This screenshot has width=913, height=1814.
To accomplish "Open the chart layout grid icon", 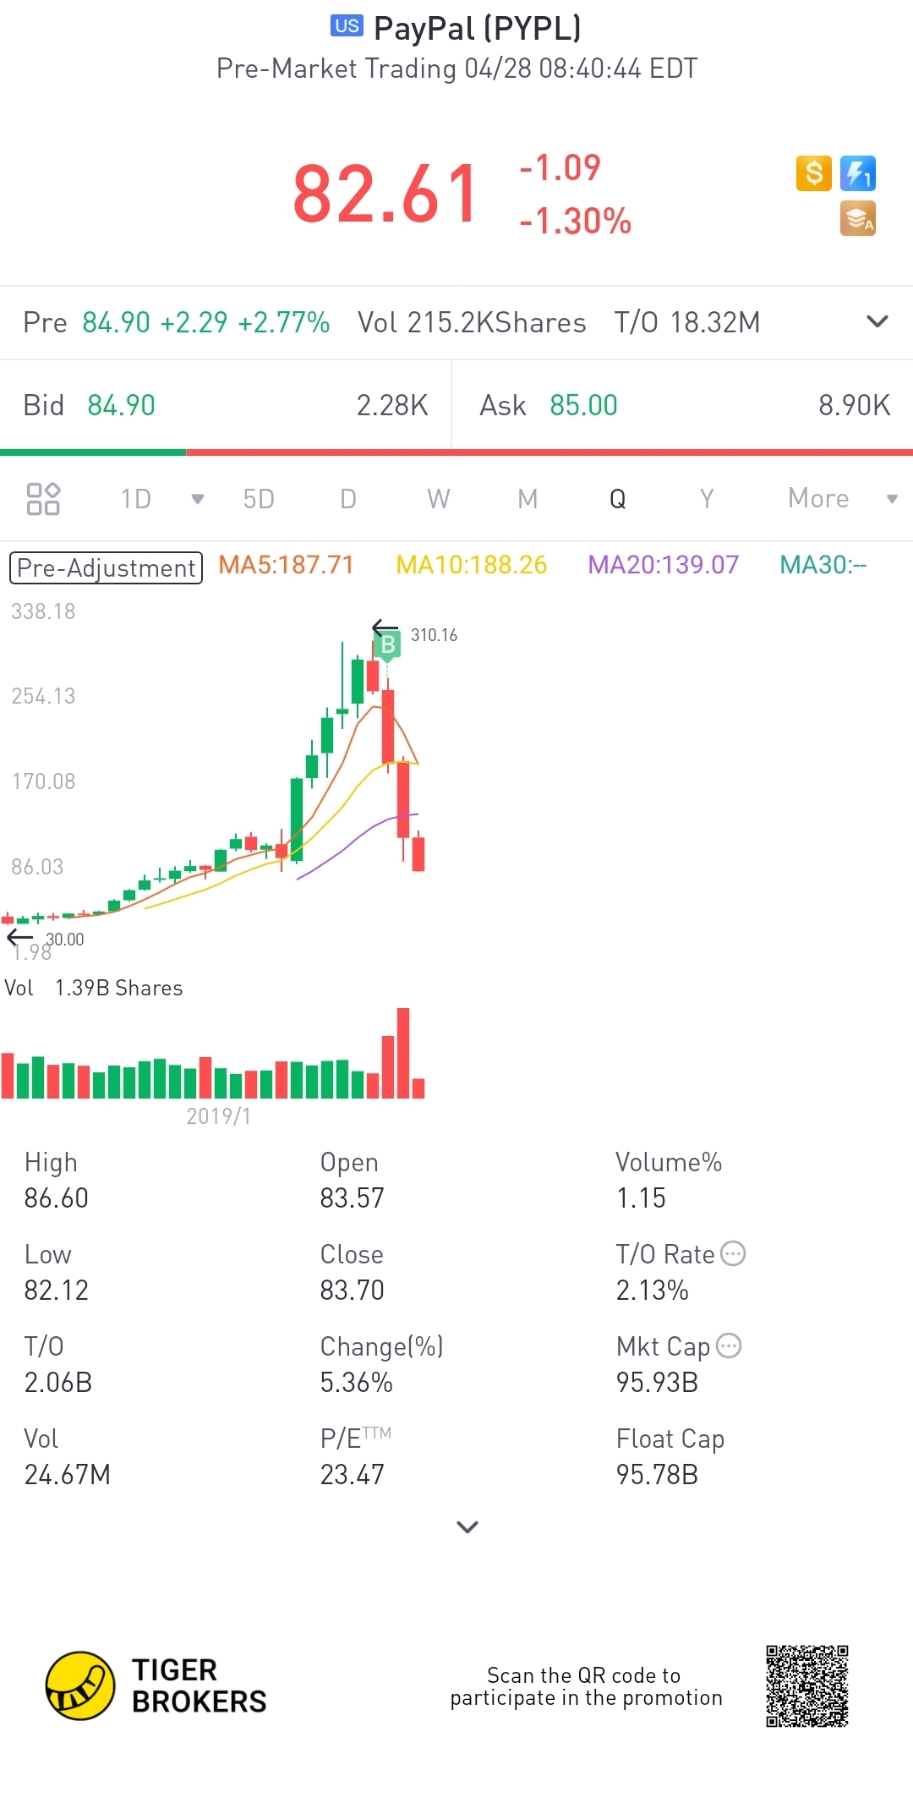I will (x=43, y=499).
